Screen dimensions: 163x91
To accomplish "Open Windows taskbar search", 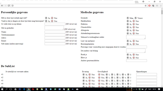I will pyautogui.click(x=6, y=89).
